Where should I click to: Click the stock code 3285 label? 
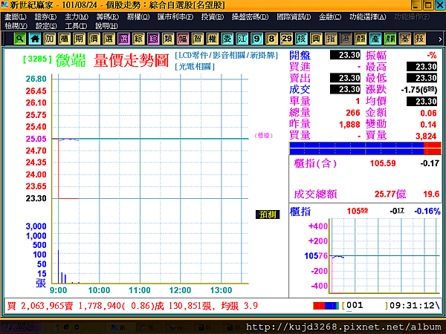tap(38, 59)
